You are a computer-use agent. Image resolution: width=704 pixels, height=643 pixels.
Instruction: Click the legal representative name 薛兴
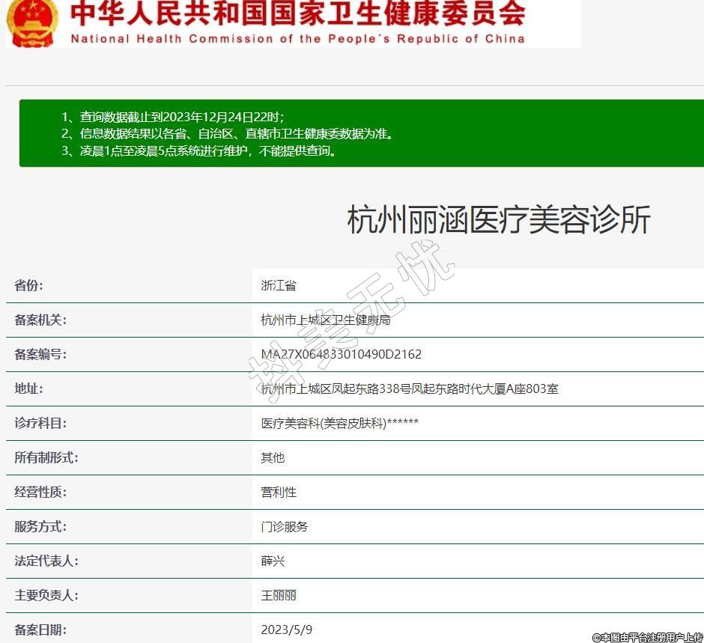point(273,561)
